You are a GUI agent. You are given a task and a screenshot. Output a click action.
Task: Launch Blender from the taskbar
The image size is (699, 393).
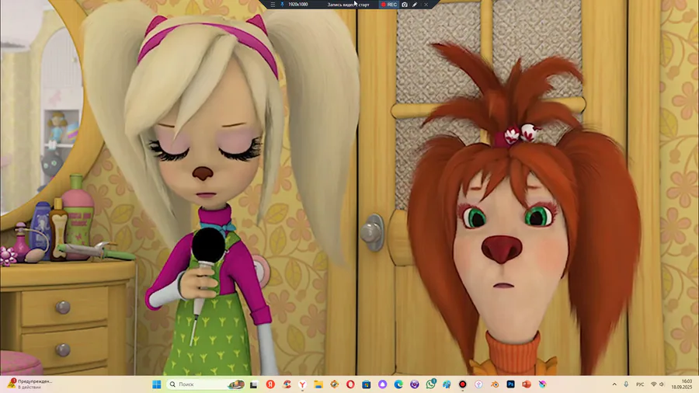coord(495,384)
